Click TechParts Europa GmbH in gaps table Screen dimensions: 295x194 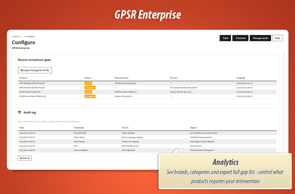tap(126, 83)
